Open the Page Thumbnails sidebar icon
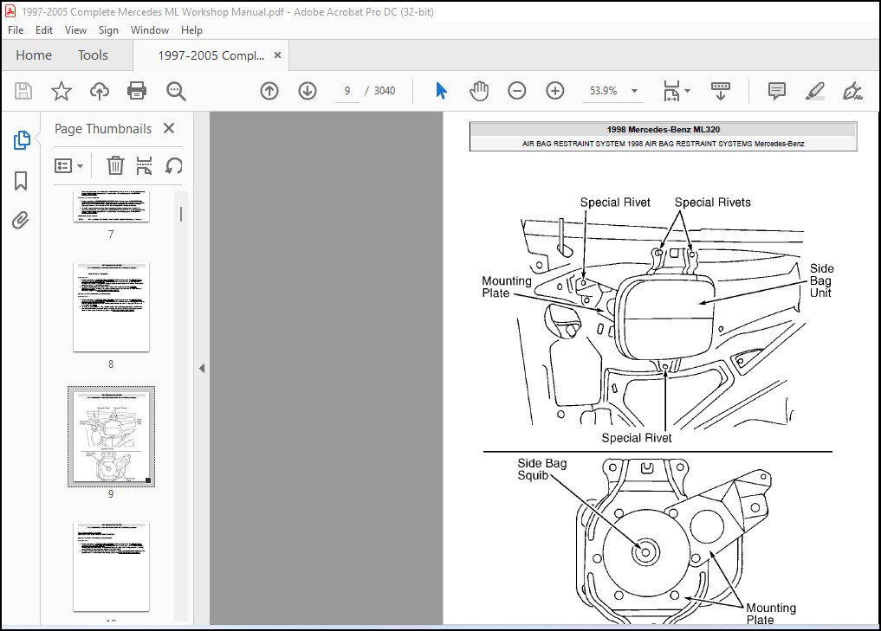Image resolution: width=881 pixels, height=631 pixels. [x=22, y=139]
